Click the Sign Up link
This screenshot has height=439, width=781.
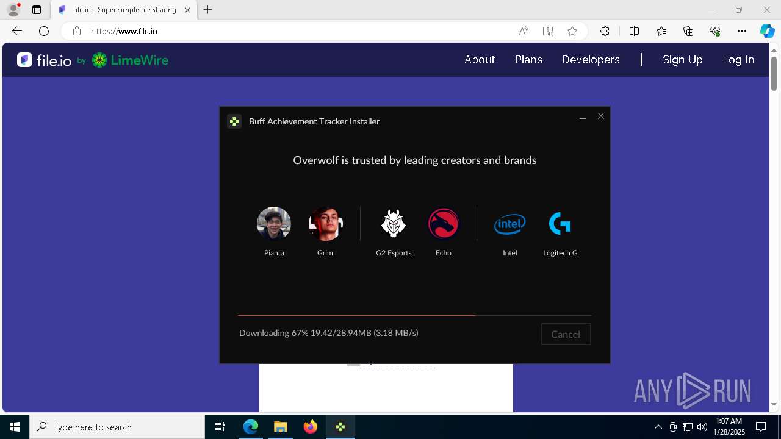[683, 60]
